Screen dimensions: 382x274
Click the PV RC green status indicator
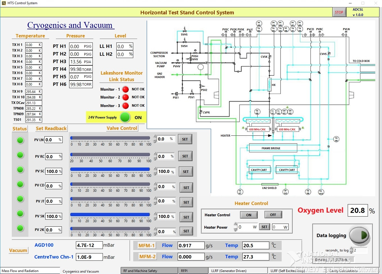(20, 155)
